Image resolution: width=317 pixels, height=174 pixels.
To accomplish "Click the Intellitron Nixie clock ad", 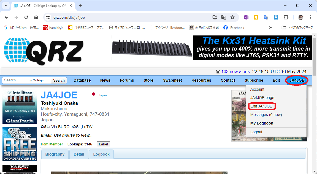I will (20, 107).
